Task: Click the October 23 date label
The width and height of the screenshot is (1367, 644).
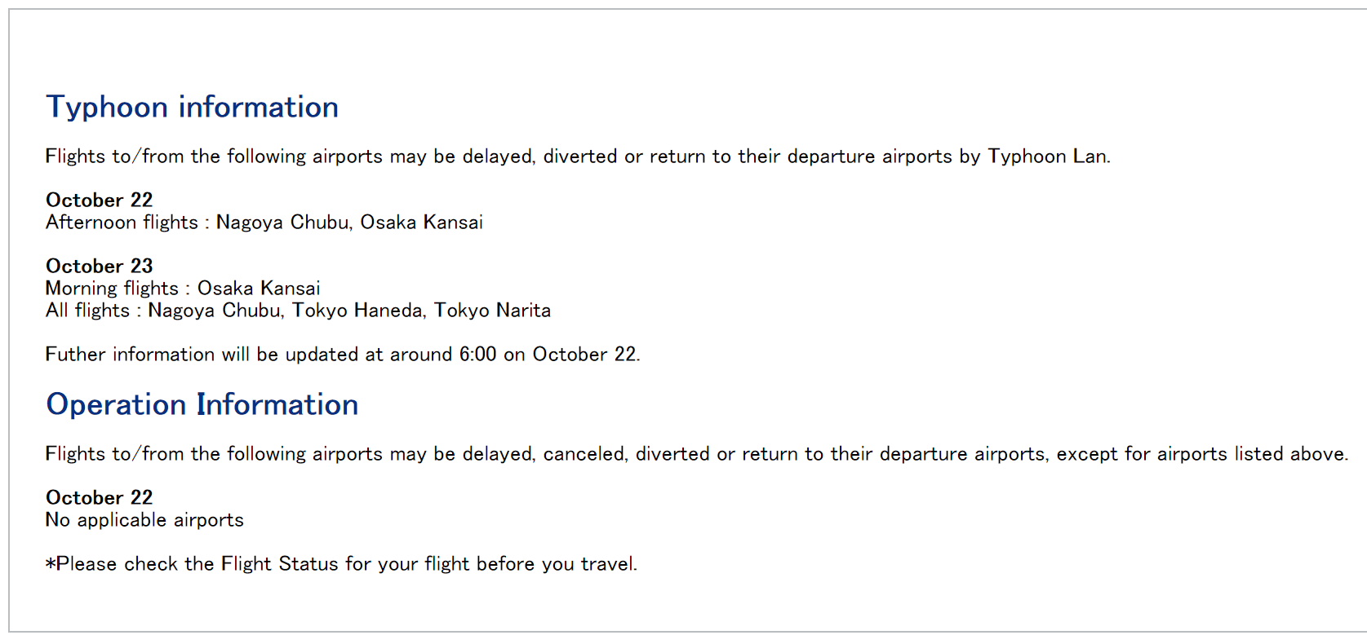Action: coord(99,266)
